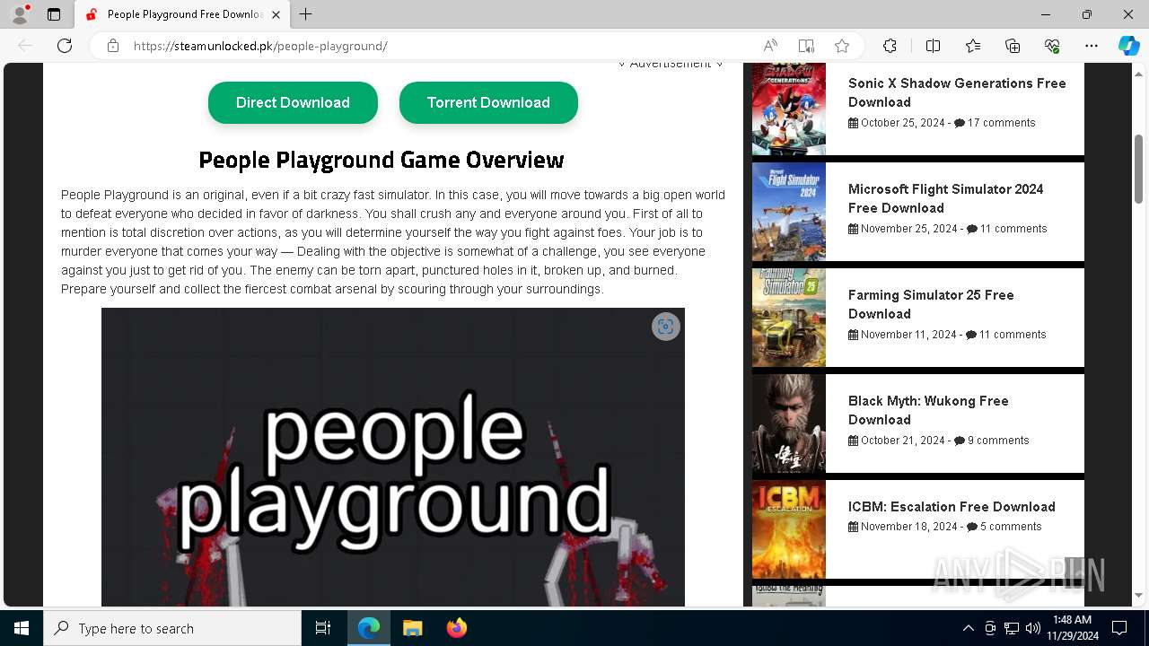Click People Playground Game Overview heading

tap(381, 160)
